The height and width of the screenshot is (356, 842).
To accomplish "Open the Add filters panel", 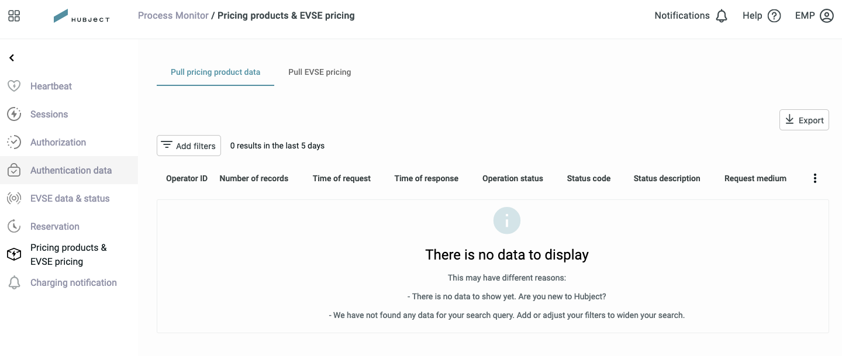I will point(189,146).
